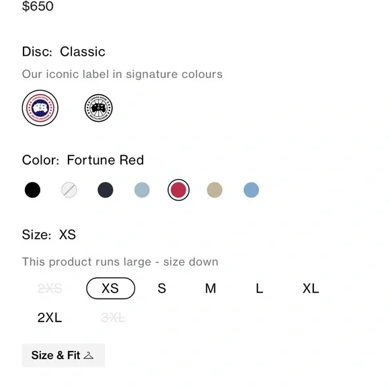Click the unavailable 2XS size
390x390 pixels.
[50, 288]
